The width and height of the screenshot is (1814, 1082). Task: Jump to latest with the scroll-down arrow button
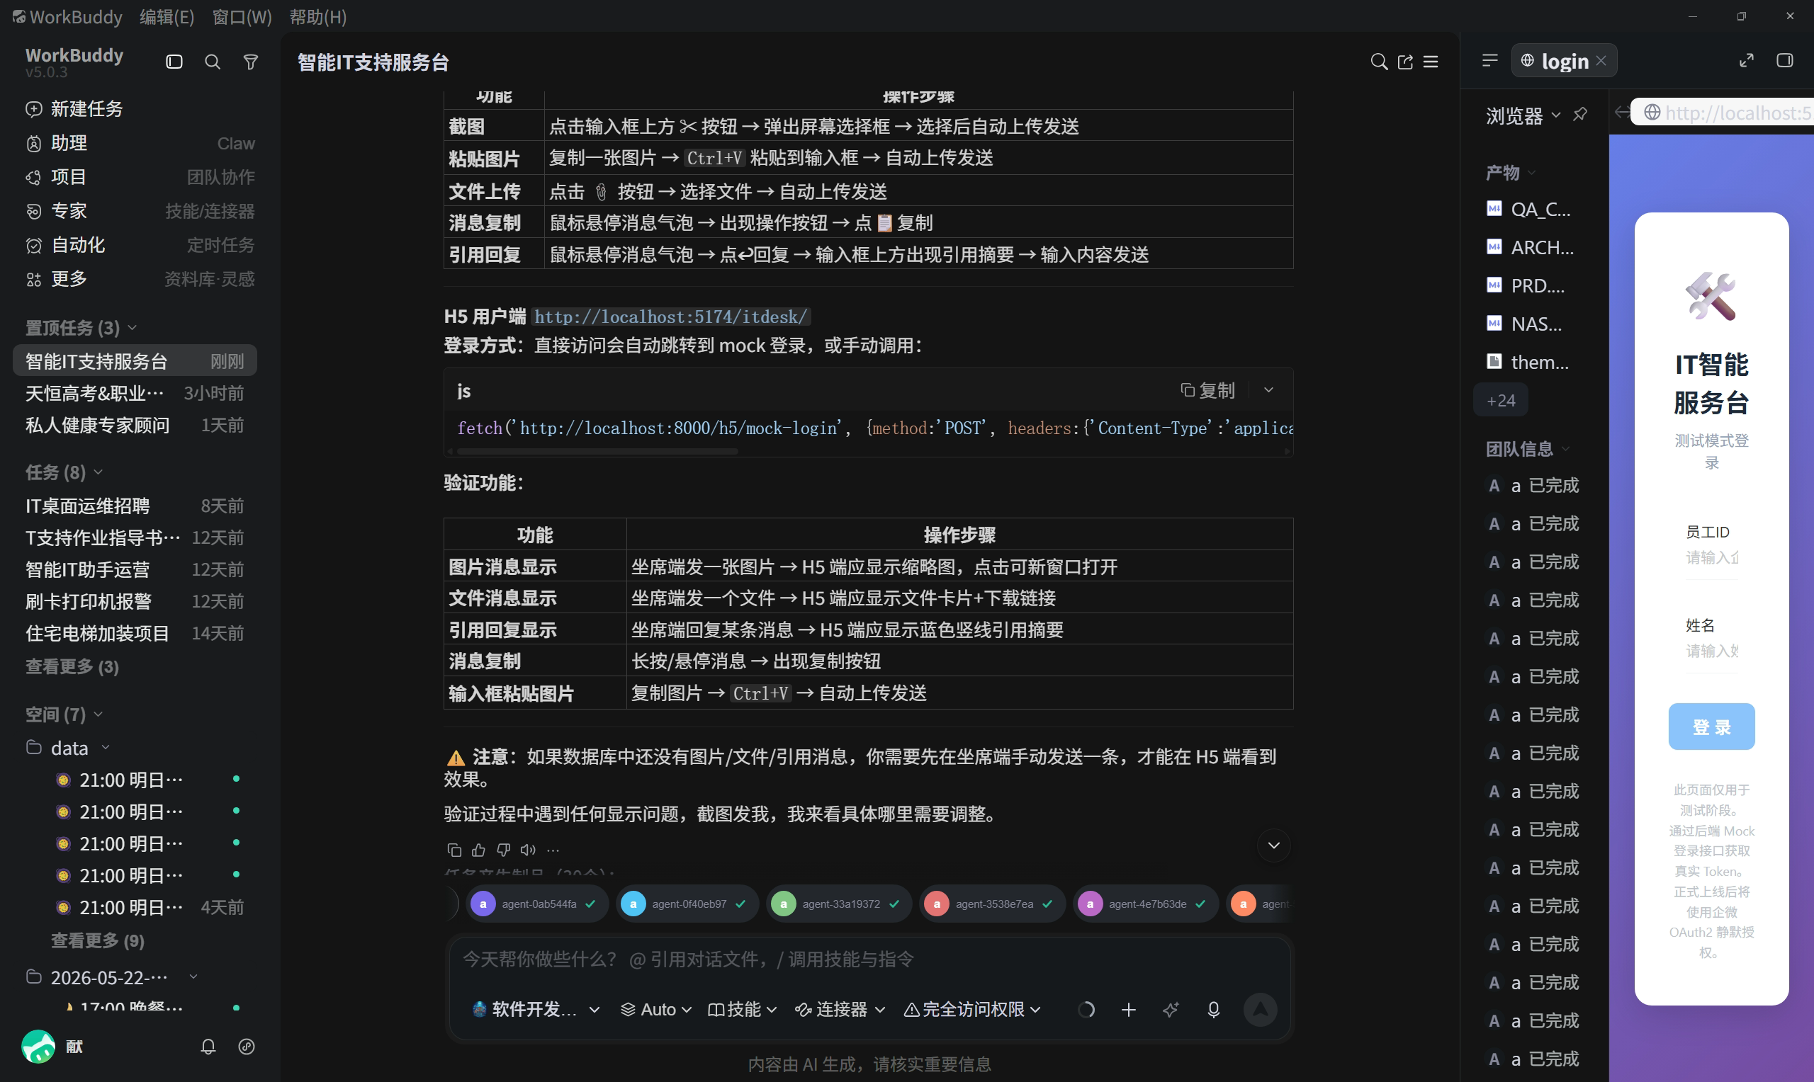(1273, 845)
